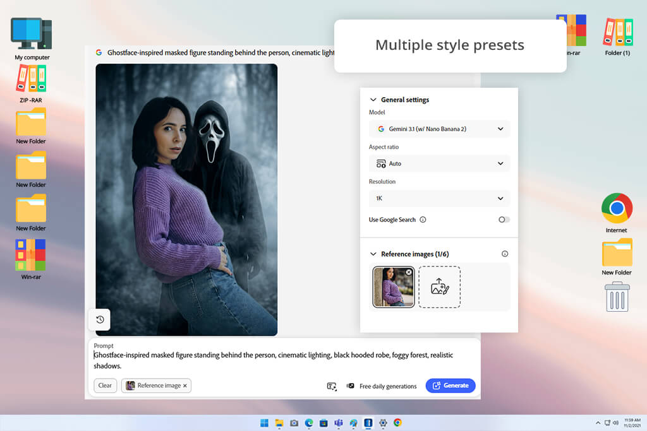Open the volume control in system tray
Viewport: 647px width, 431px height.
click(615, 423)
